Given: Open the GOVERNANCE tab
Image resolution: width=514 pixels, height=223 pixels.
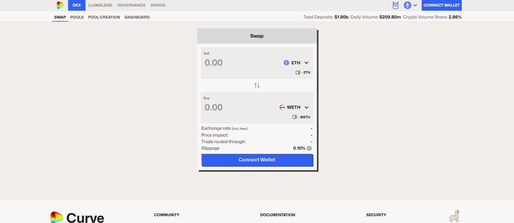Looking at the screenshot, I should tap(131, 5).
